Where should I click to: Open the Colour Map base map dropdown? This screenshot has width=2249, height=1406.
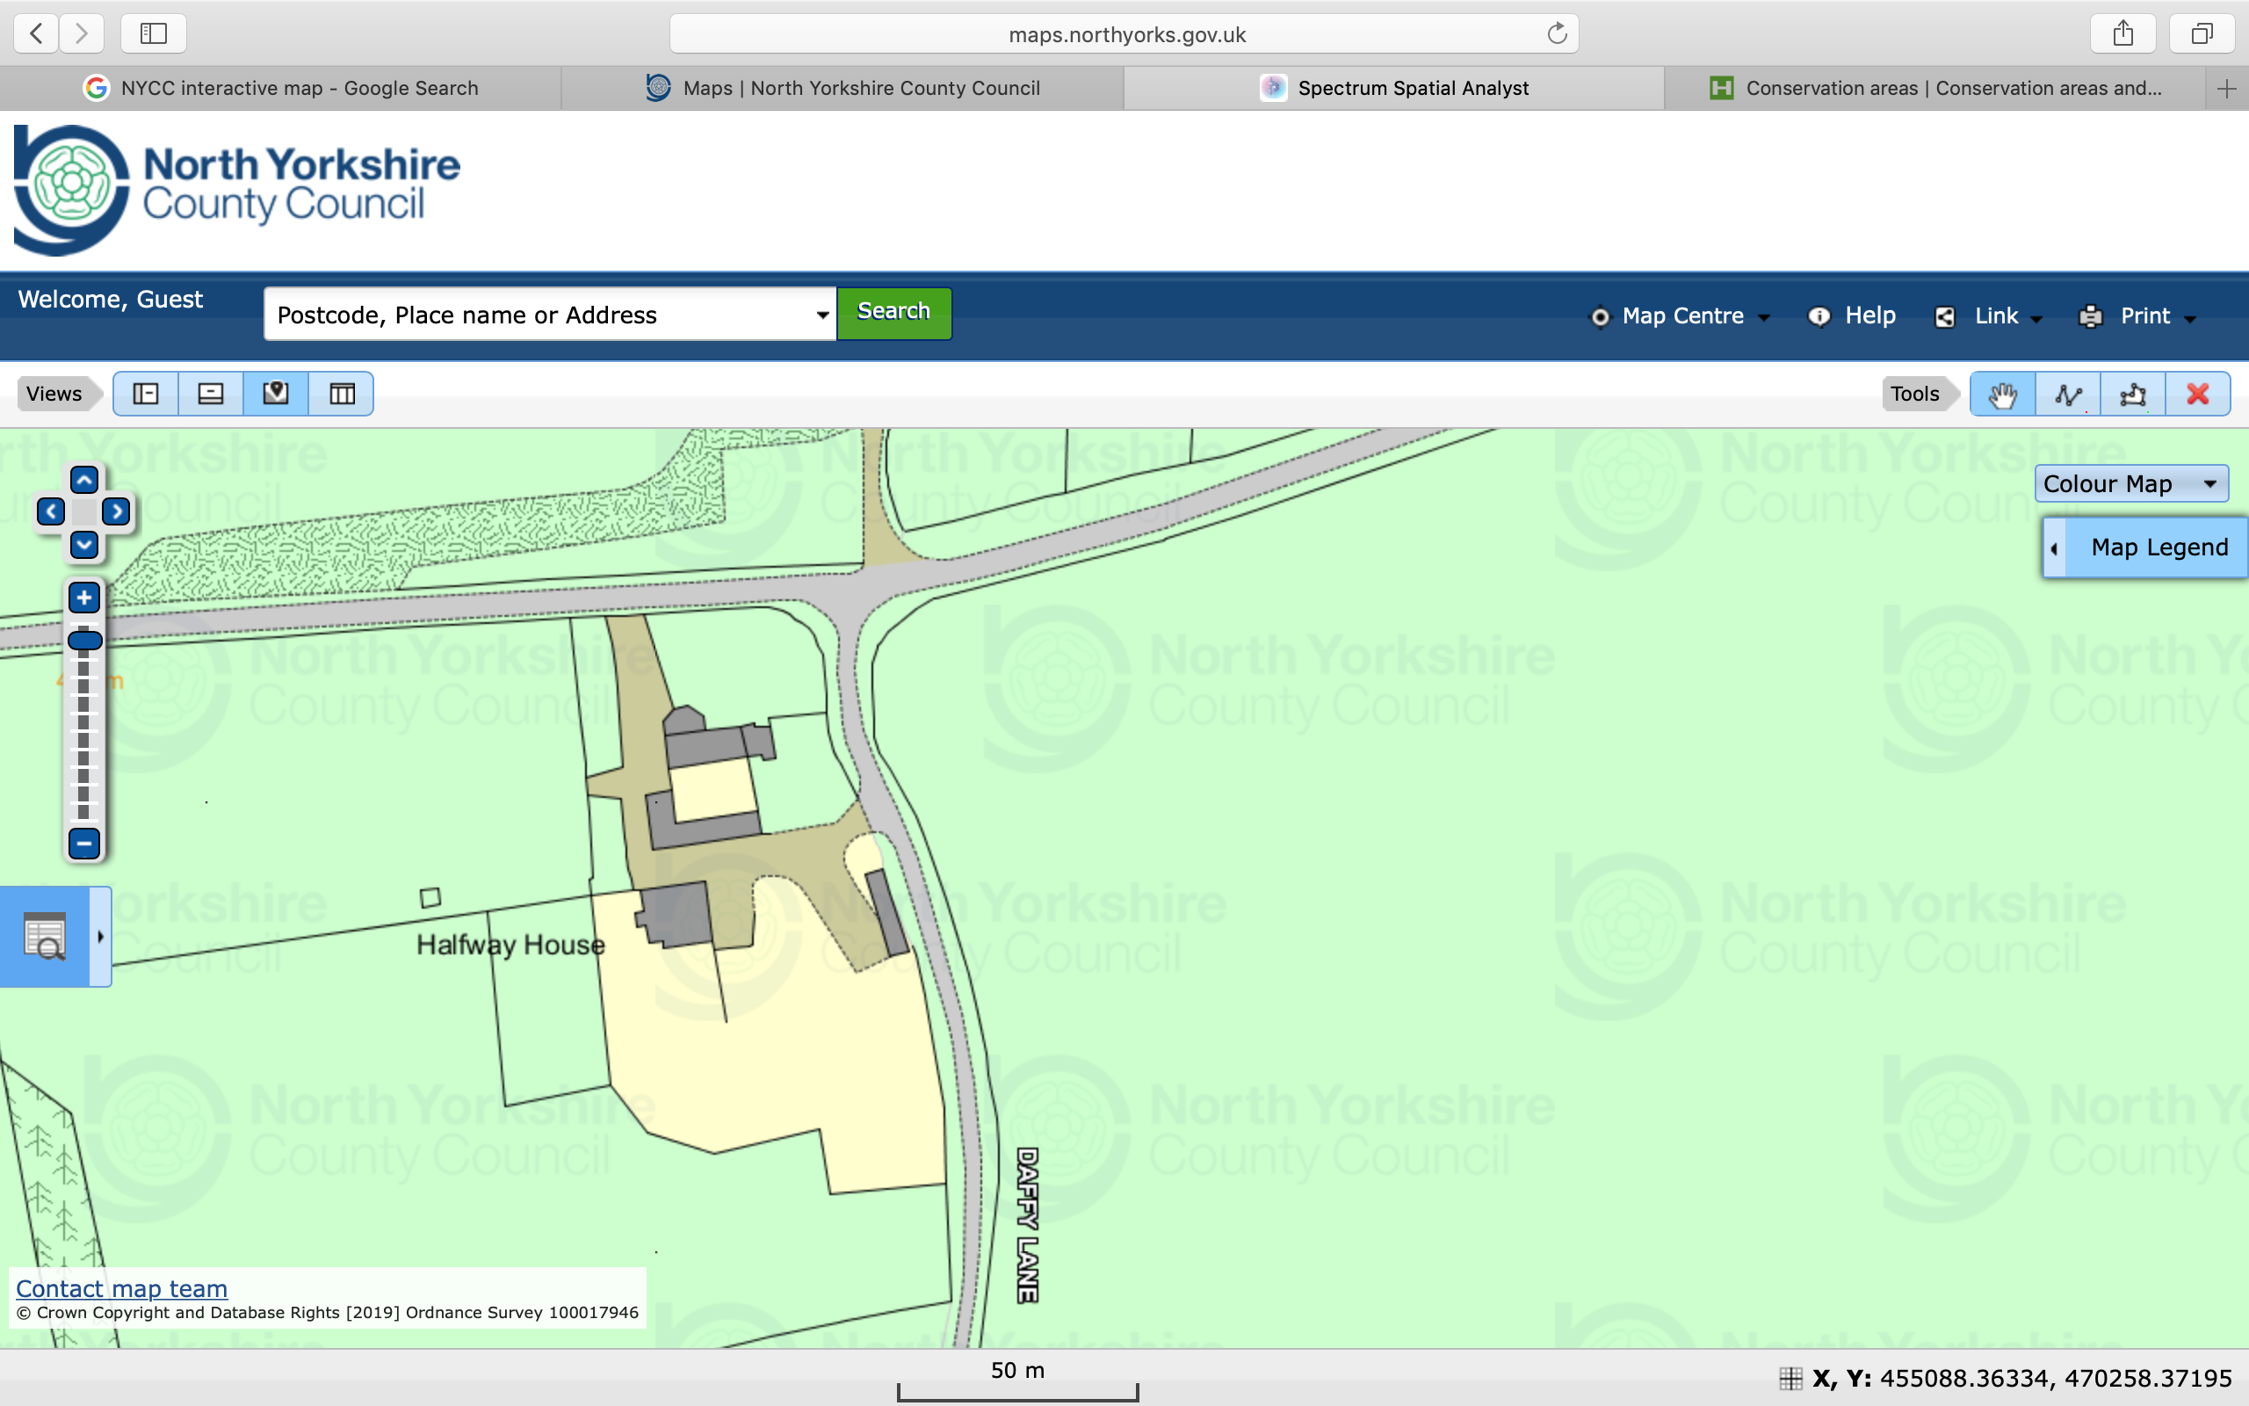(x=2130, y=483)
